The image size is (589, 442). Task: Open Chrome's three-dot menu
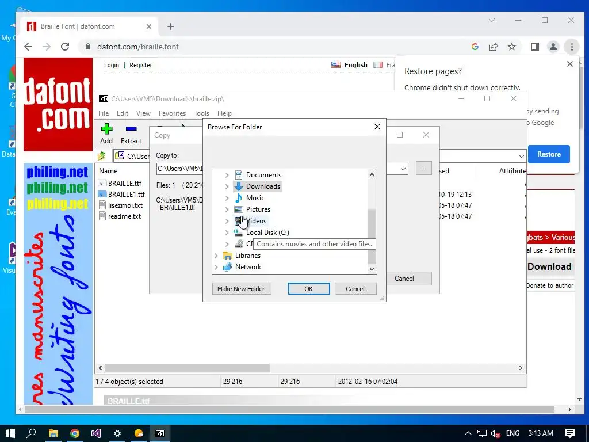click(x=572, y=47)
